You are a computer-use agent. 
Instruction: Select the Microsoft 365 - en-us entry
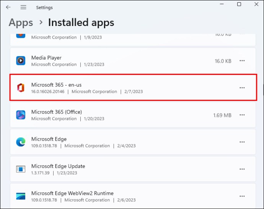[115, 88]
